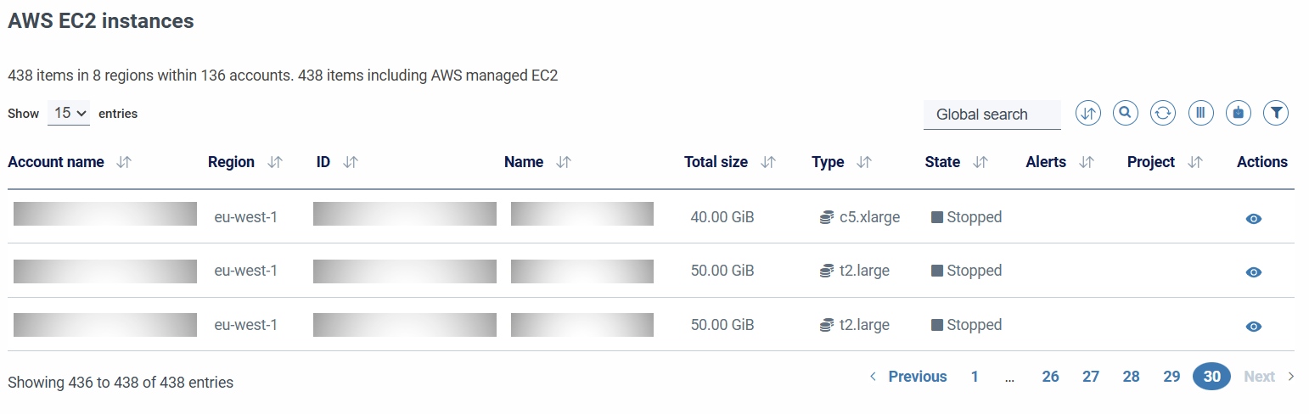Jump to page 1 in pagination

point(975,377)
